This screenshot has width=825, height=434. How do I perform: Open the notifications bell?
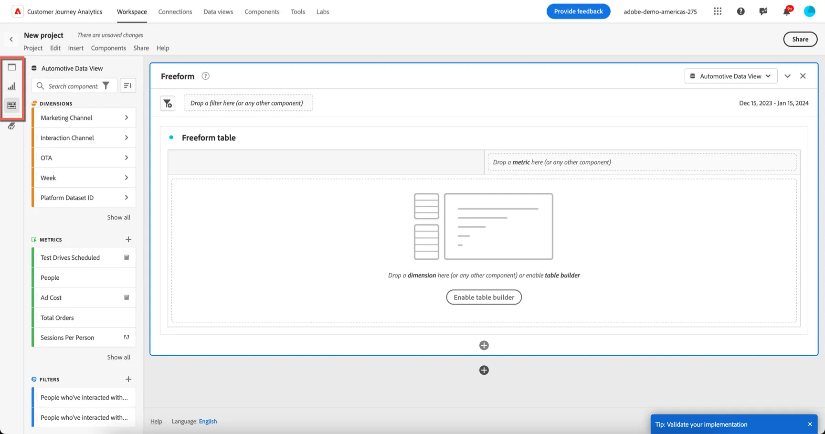[787, 11]
